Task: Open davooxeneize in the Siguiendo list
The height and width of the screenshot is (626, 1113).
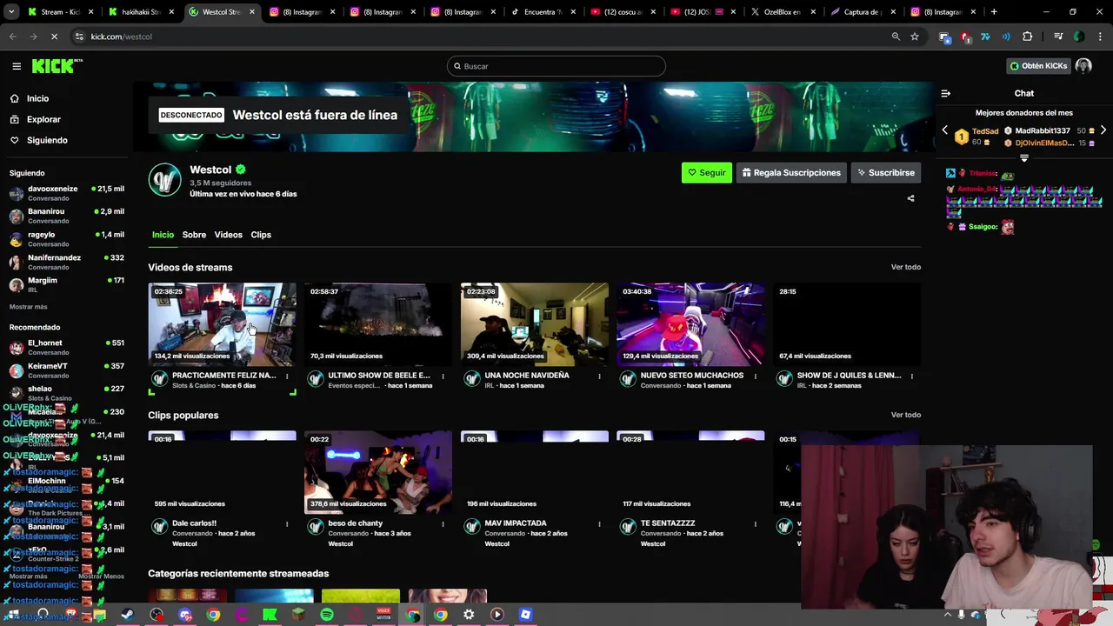Action: click(x=67, y=193)
